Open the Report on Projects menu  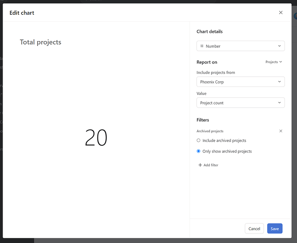pyautogui.click(x=272, y=62)
